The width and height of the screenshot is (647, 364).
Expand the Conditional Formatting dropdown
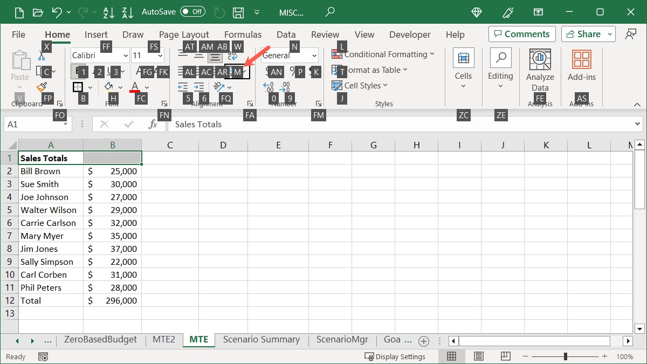(x=383, y=54)
